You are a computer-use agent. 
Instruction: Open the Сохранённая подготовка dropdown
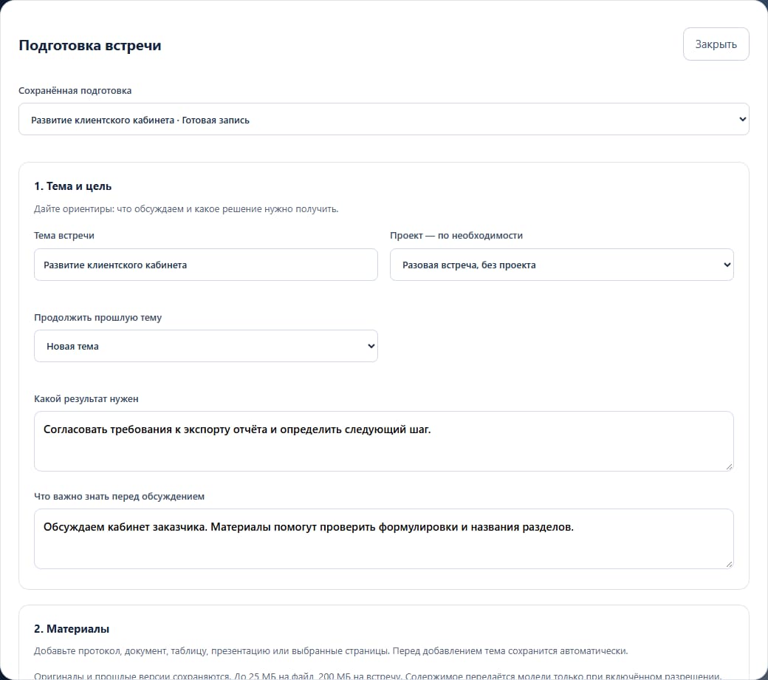pos(383,119)
